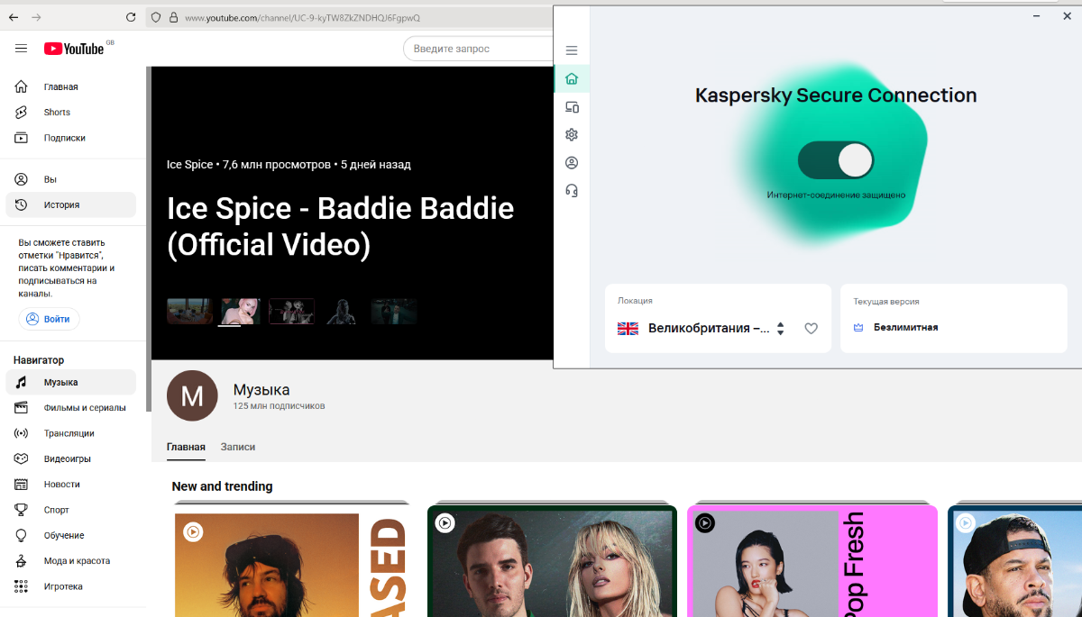Click the browser back arrow
The width and height of the screenshot is (1082, 617).
pos(14,17)
